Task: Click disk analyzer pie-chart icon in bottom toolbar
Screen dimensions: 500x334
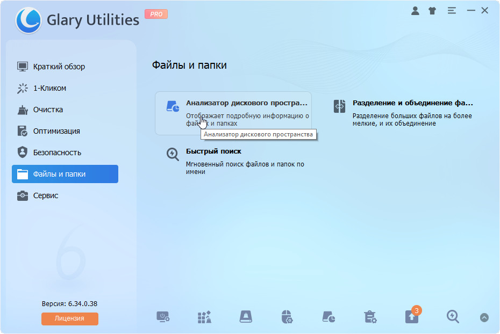Action: (328, 317)
